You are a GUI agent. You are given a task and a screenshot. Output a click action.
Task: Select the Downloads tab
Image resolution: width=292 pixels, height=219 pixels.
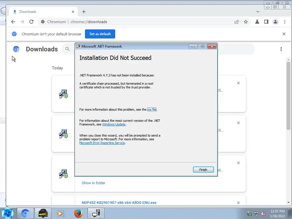click(43, 12)
